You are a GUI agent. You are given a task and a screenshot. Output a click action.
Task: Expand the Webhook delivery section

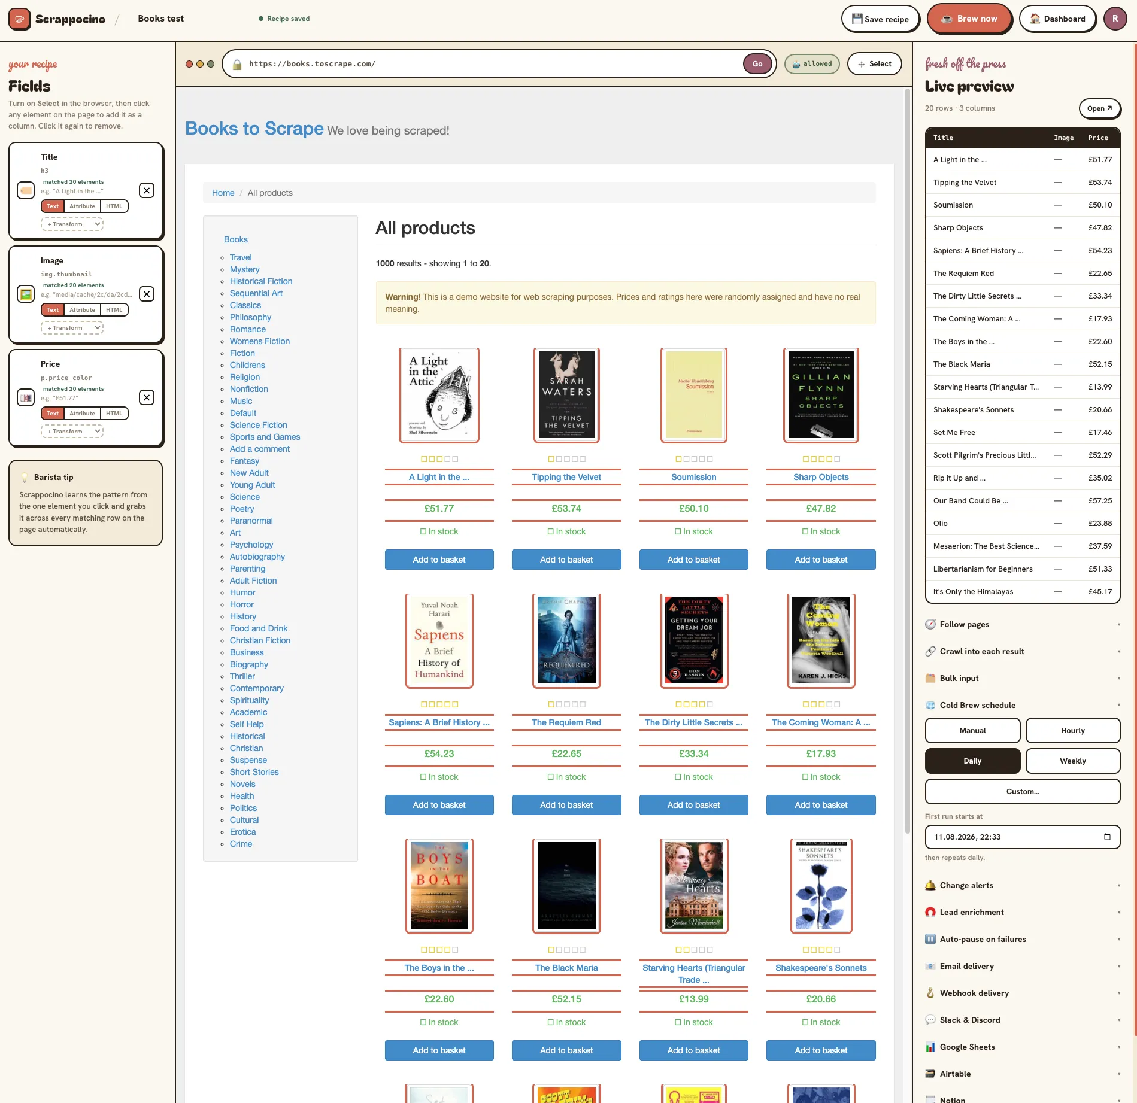tap(1022, 993)
